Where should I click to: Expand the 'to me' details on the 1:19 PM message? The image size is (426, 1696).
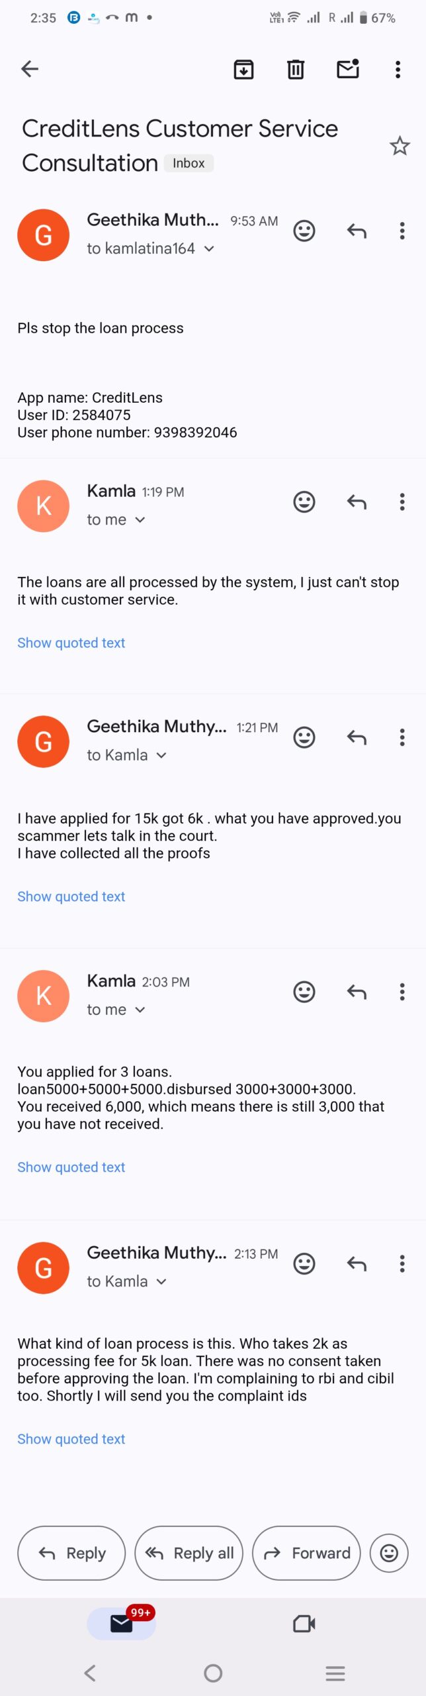pos(140,520)
